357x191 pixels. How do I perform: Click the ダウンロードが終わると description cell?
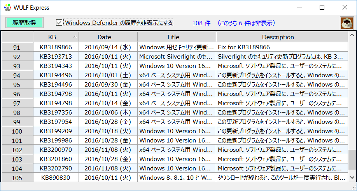(x=282, y=177)
